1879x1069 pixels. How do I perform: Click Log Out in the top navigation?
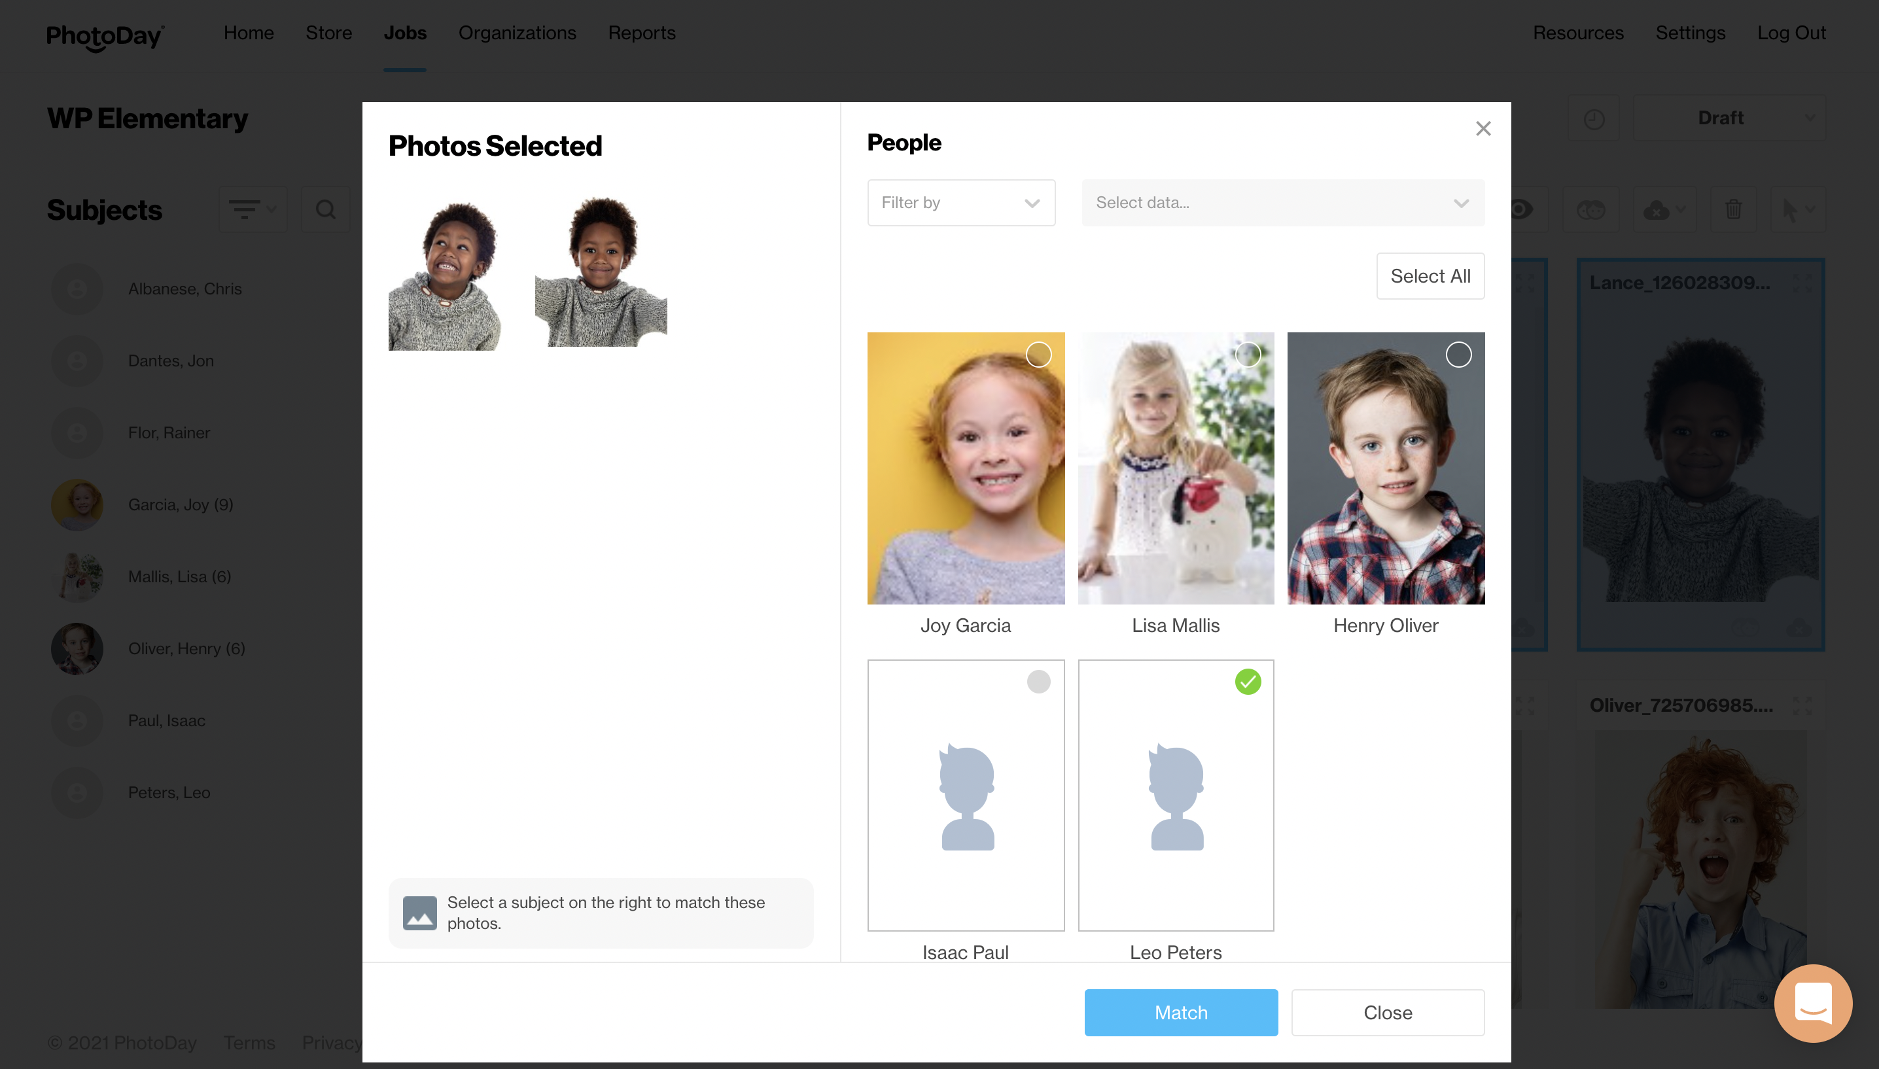coord(1791,33)
